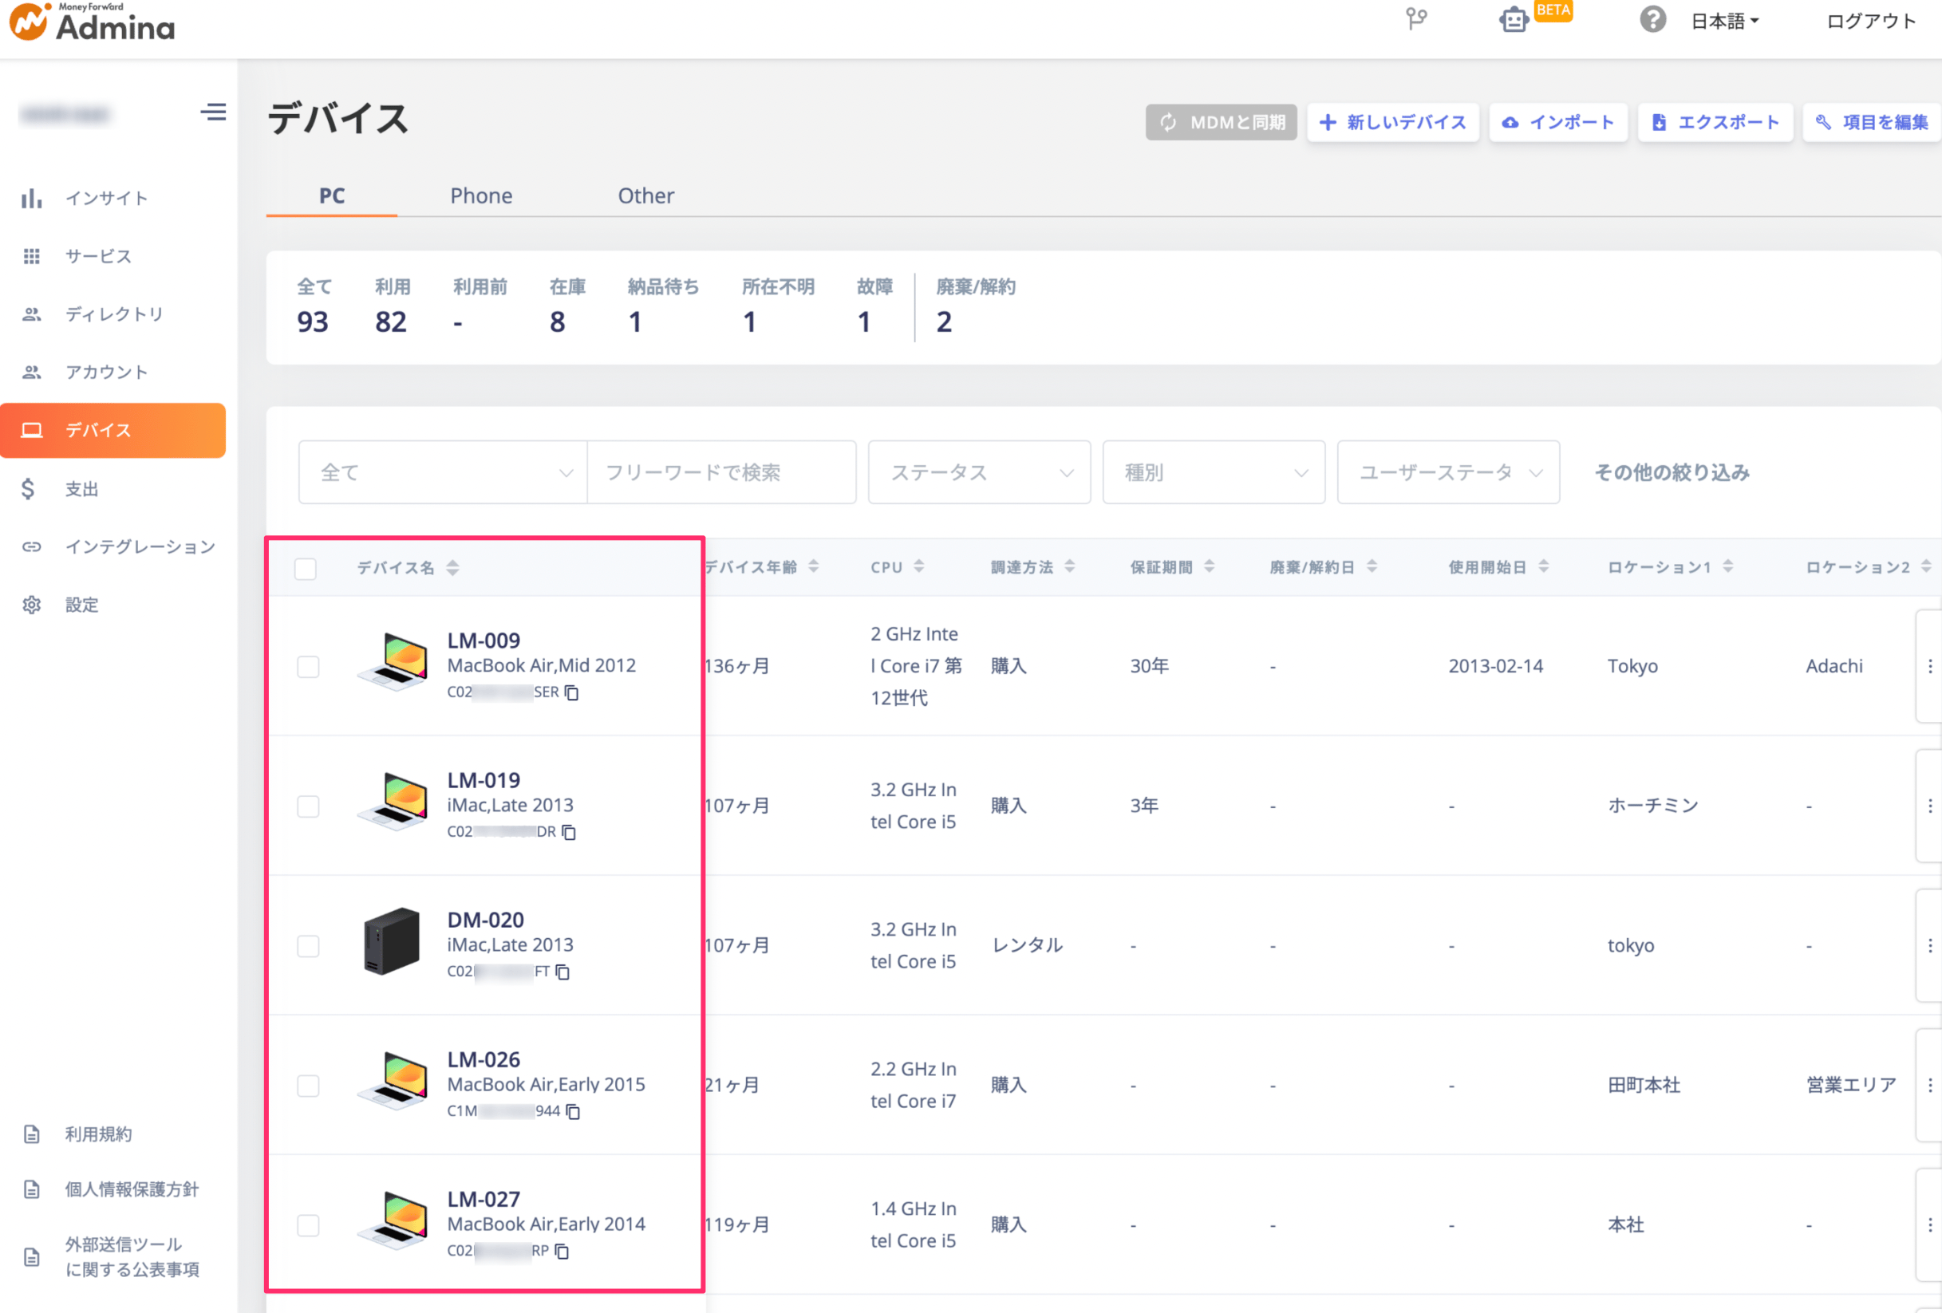Focus the フリーワードで検索 field
The height and width of the screenshot is (1313, 1942).
[x=722, y=472]
